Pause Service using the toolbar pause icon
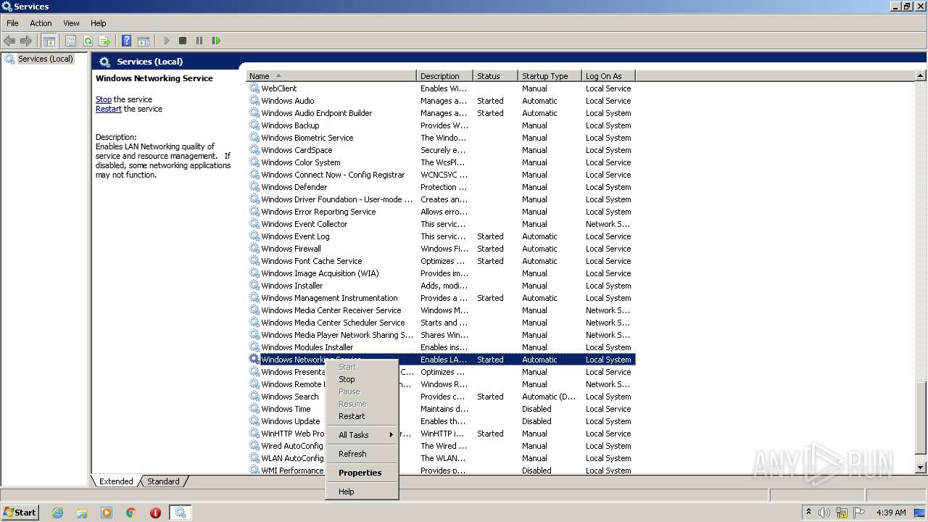Image resolution: width=928 pixels, height=522 pixels. 199,41
